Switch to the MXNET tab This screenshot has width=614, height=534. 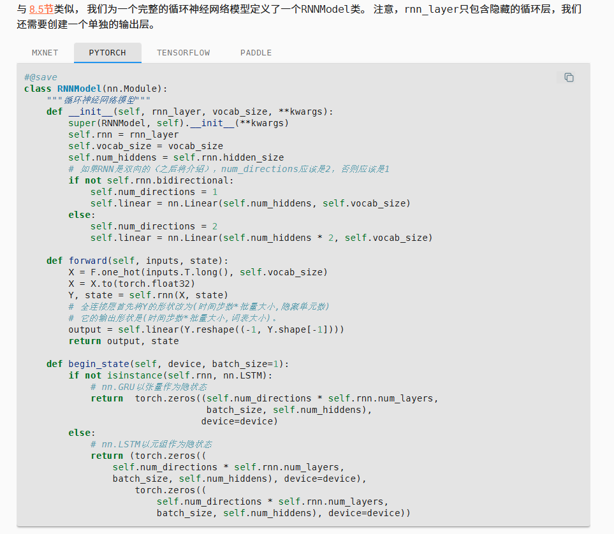coord(45,53)
